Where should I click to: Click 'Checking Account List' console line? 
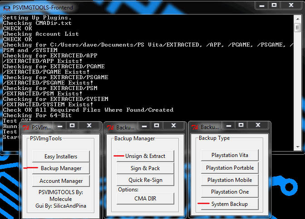pos(41,34)
